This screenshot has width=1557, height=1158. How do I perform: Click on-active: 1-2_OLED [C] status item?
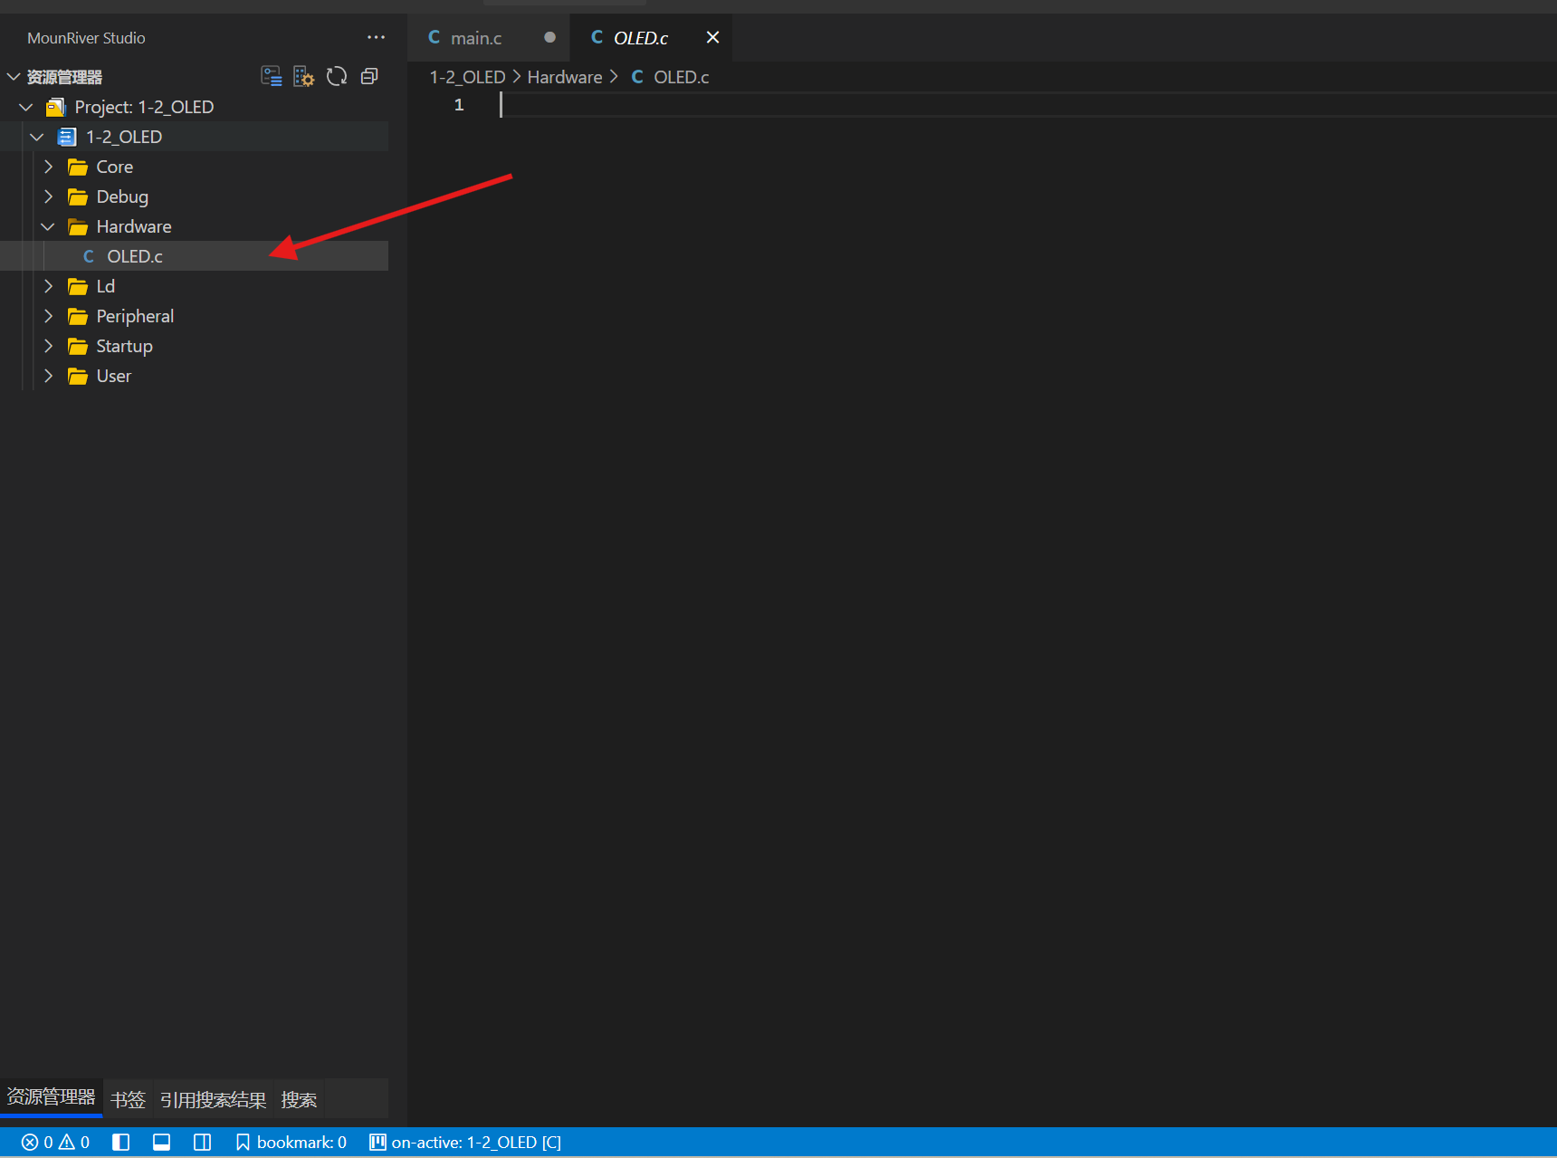click(x=465, y=1143)
